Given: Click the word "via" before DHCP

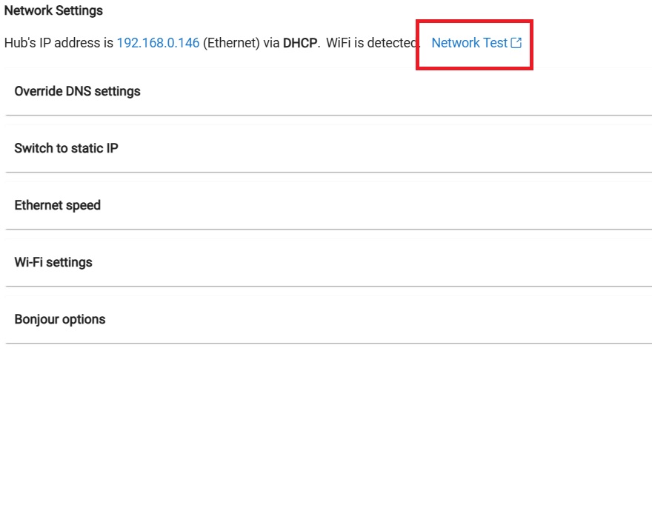Looking at the screenshot, I should tap(271, 43).
